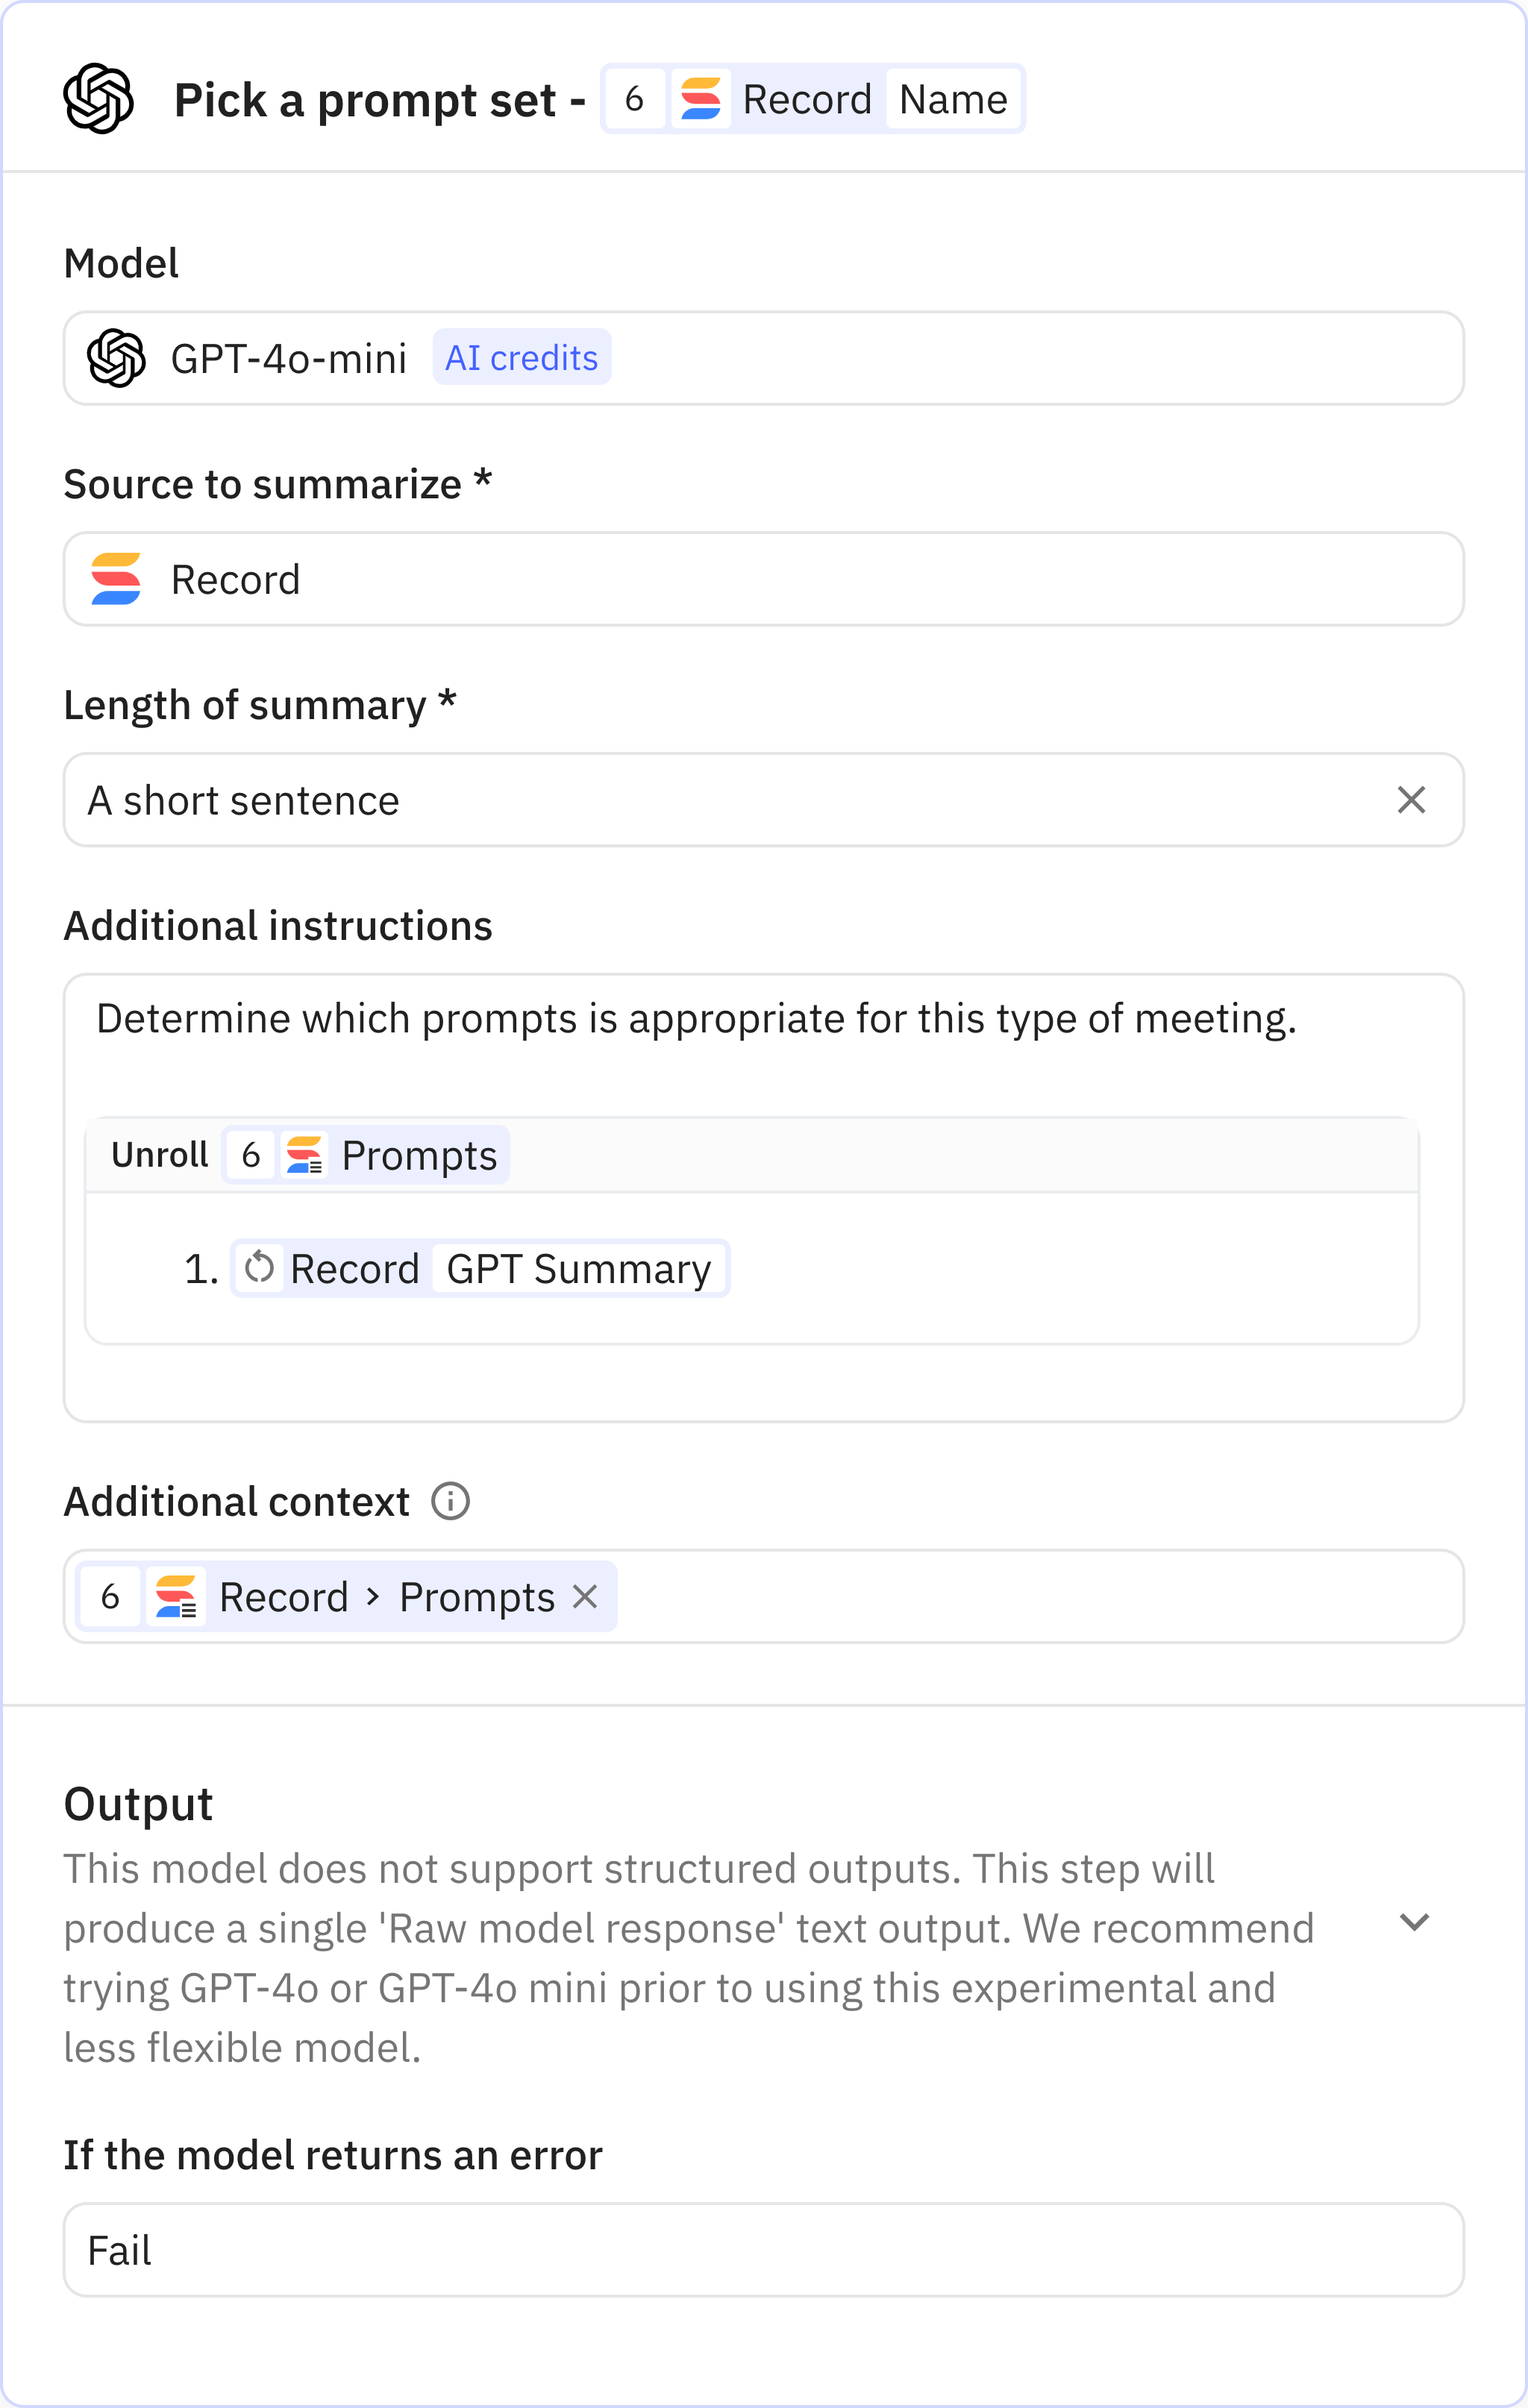Image resolution: width=1528 pixels, height=2408 pixels.
Task: Click the OpenAI logo in the step header
Action: (99, 98)
